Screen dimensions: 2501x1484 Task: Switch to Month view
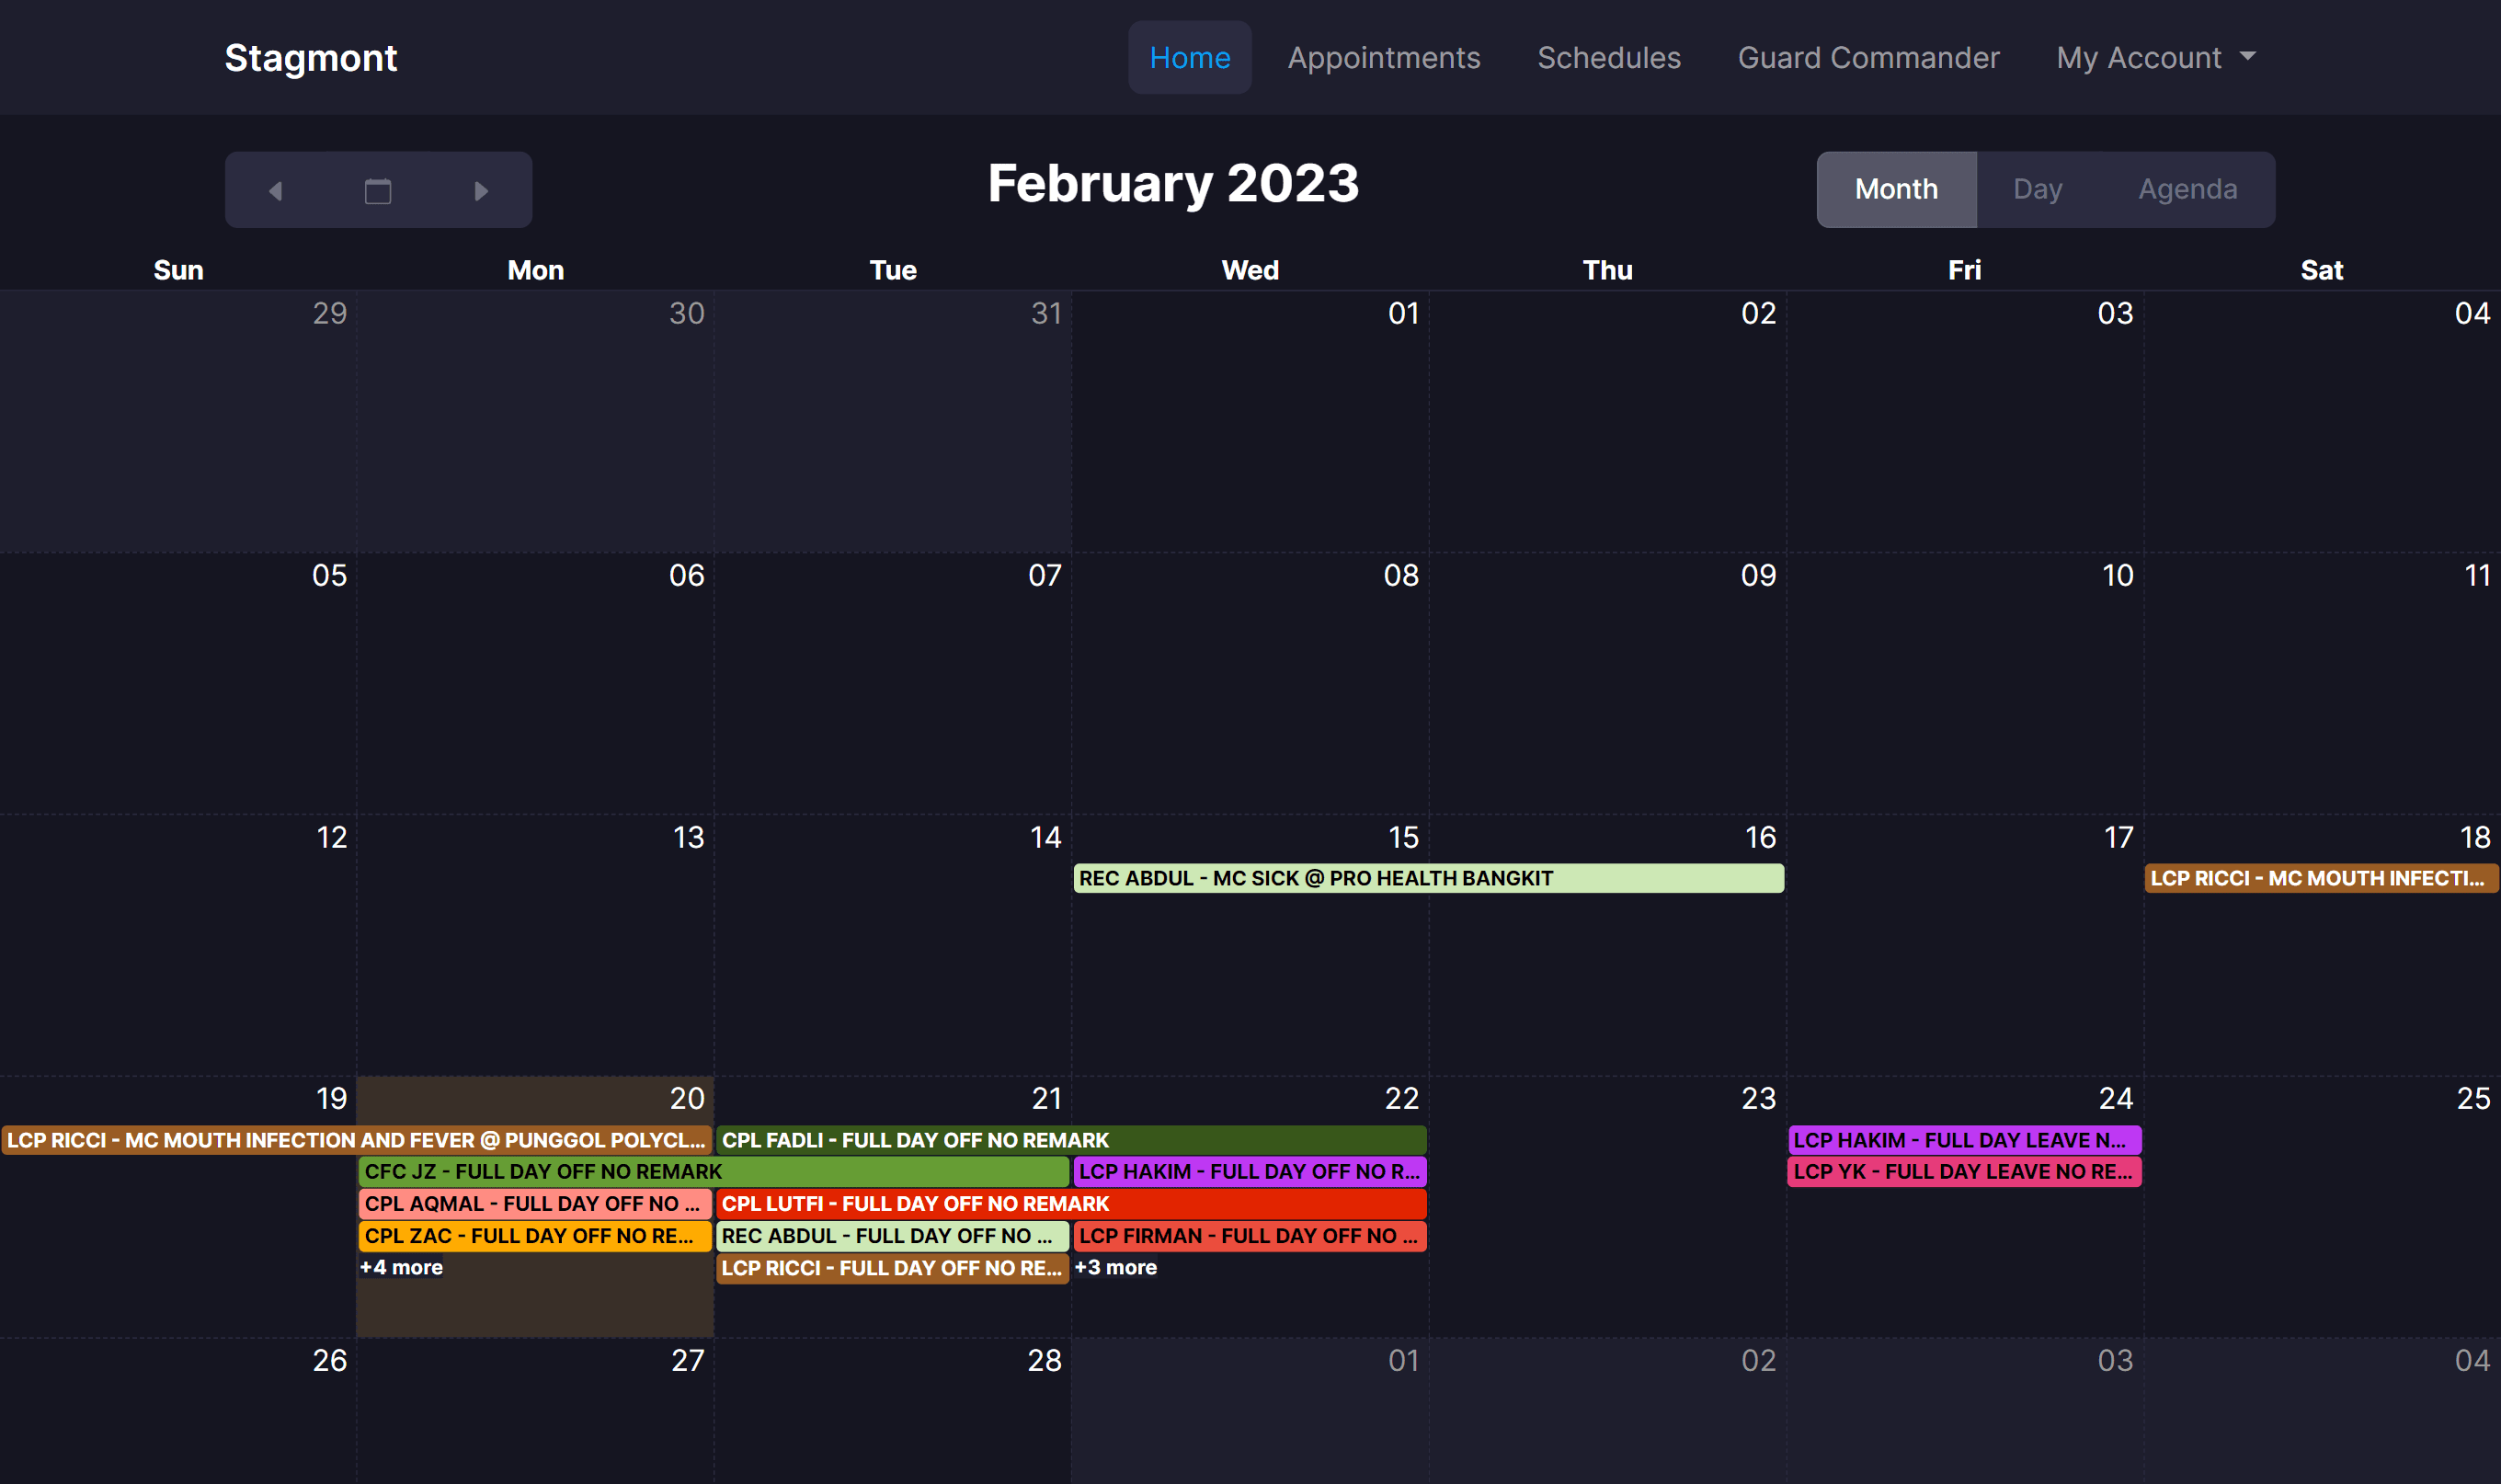point(1895,189)
